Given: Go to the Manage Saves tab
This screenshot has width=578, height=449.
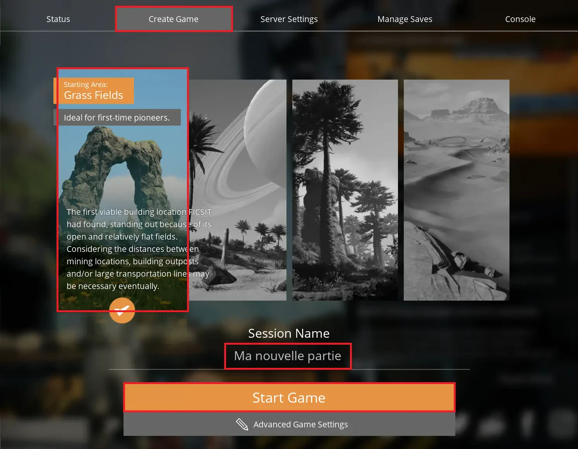Looking at the screenshot, I should click(x=405, y=19).
